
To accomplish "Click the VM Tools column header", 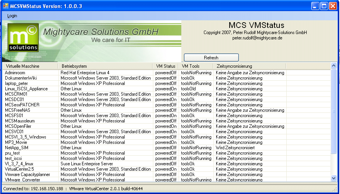I will (195, 66).
